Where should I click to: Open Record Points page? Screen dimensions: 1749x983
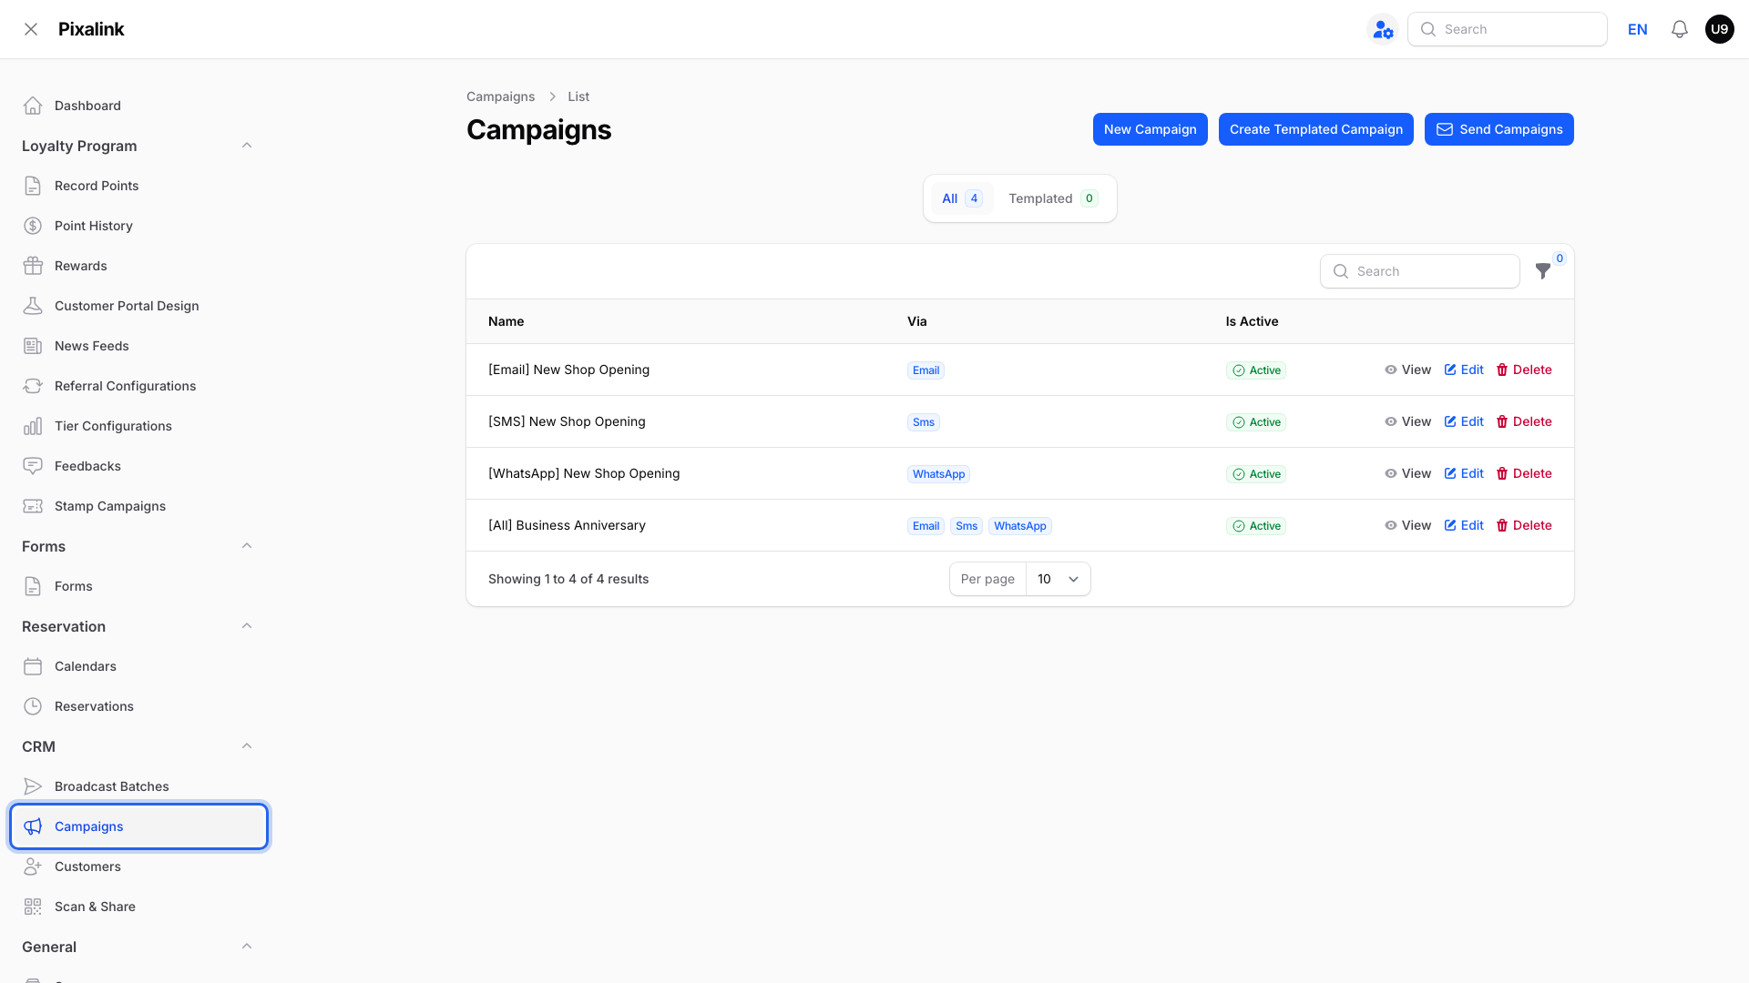pyautogui.click(x=138, y=186)
